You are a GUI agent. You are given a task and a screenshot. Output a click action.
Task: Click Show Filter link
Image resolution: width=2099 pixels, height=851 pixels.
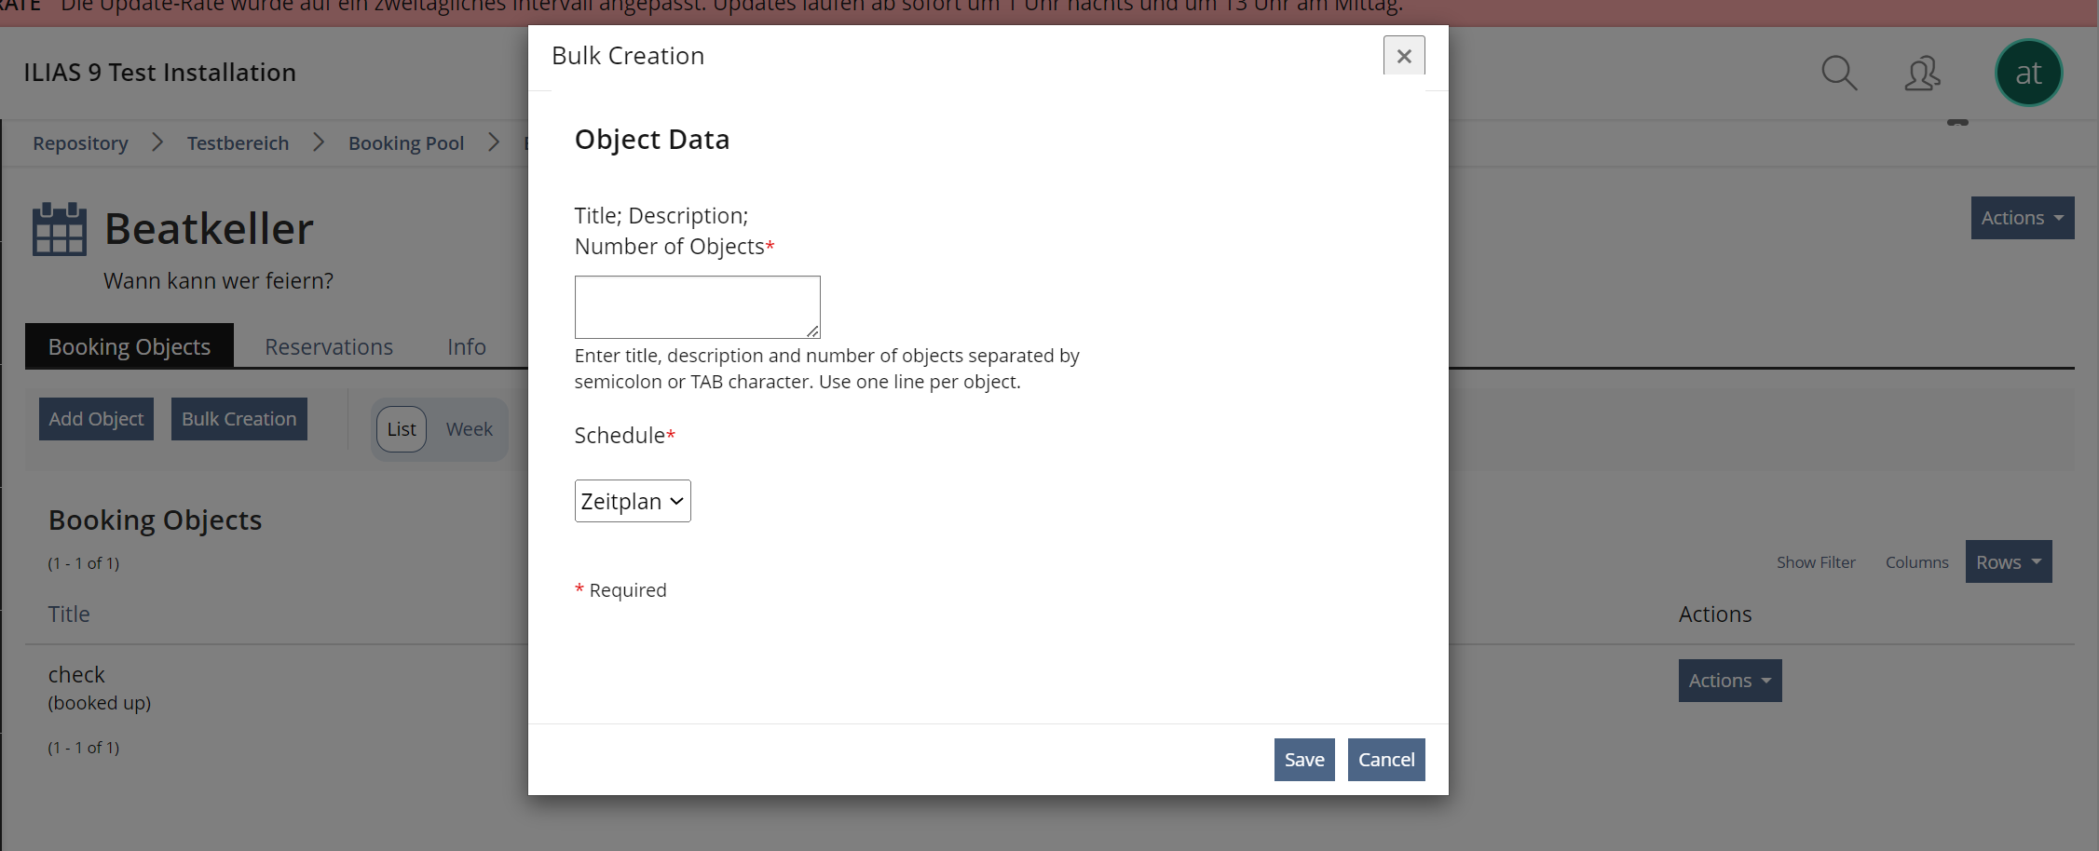click(x=1815, y=562)
